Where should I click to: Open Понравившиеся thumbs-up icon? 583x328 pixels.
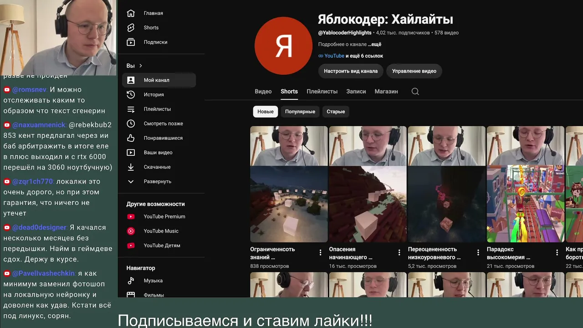click(x=131, y=138)
